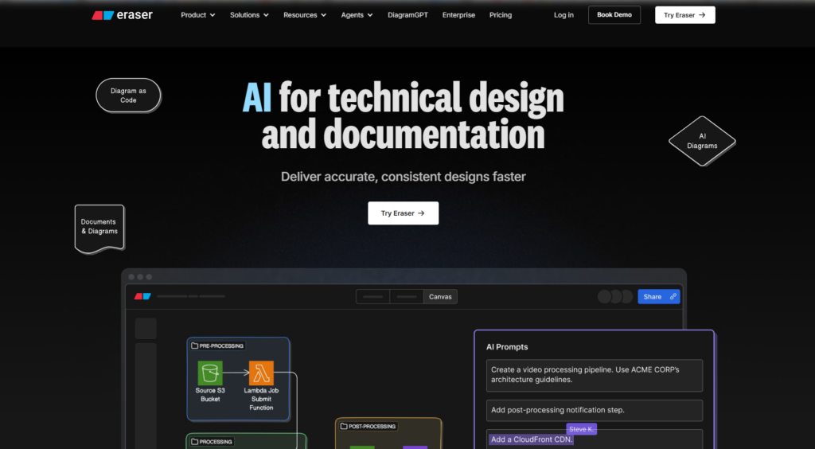
Task: Click the AI Diagrams diamond shape
Action: point(702,141)
